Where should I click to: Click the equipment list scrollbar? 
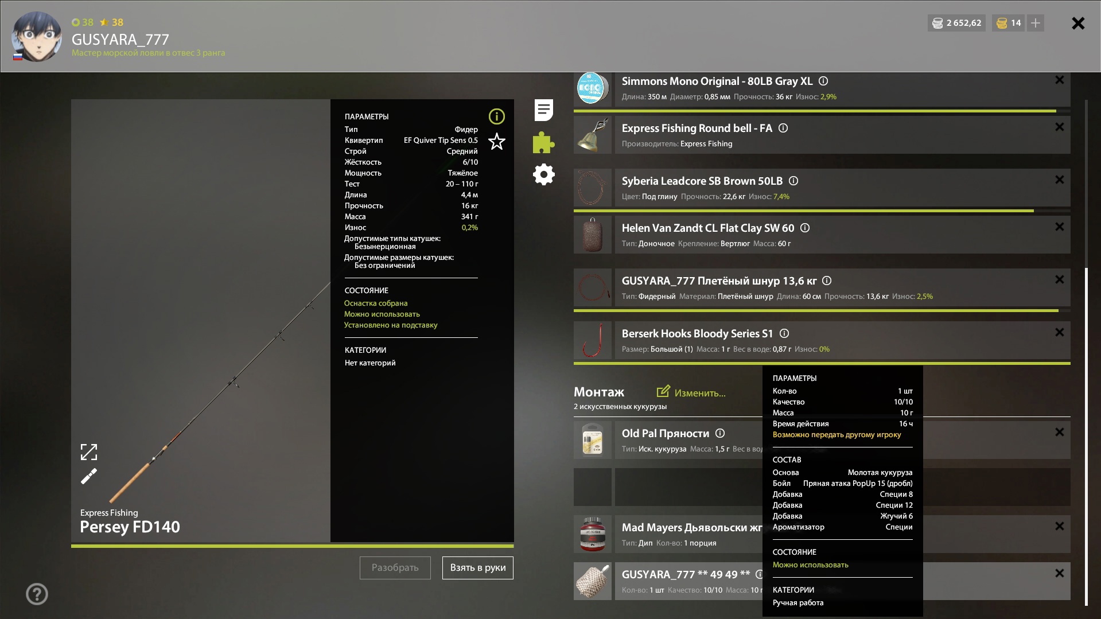[x=1086, y=436]
